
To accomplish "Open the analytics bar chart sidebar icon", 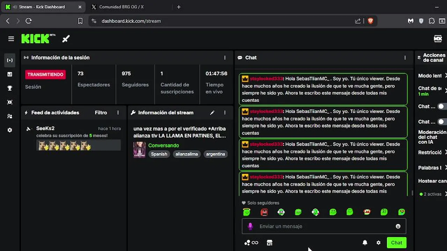I will tap(10, 74).
